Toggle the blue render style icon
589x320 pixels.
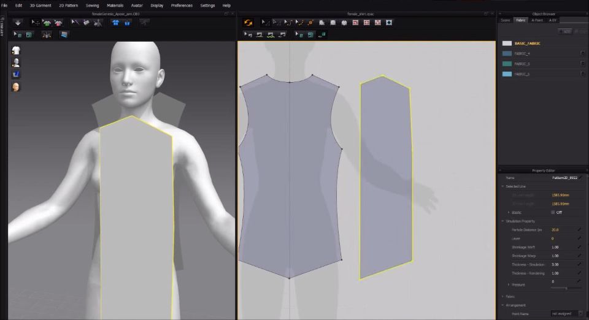[x=16, y=74]
